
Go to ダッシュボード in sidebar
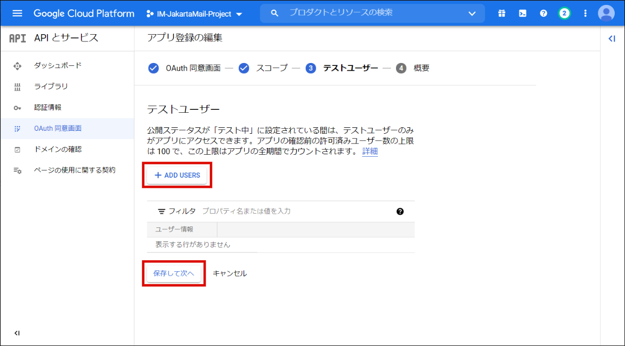[x=58, y=65]
